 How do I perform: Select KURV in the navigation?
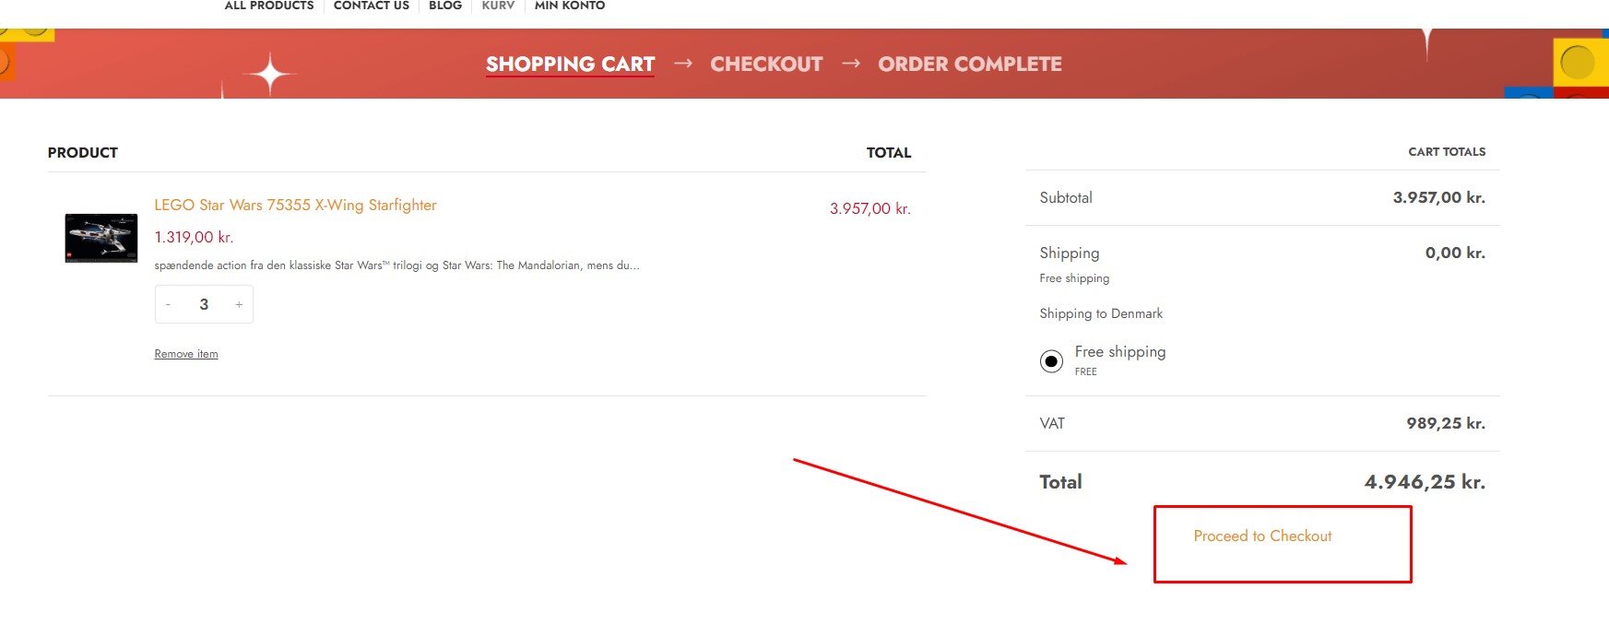[x=498, y=6]
